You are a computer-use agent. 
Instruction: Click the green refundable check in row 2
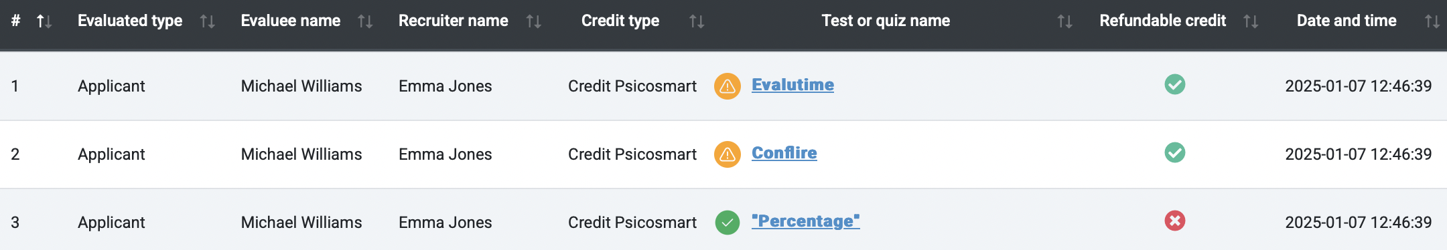(1174, 153)
